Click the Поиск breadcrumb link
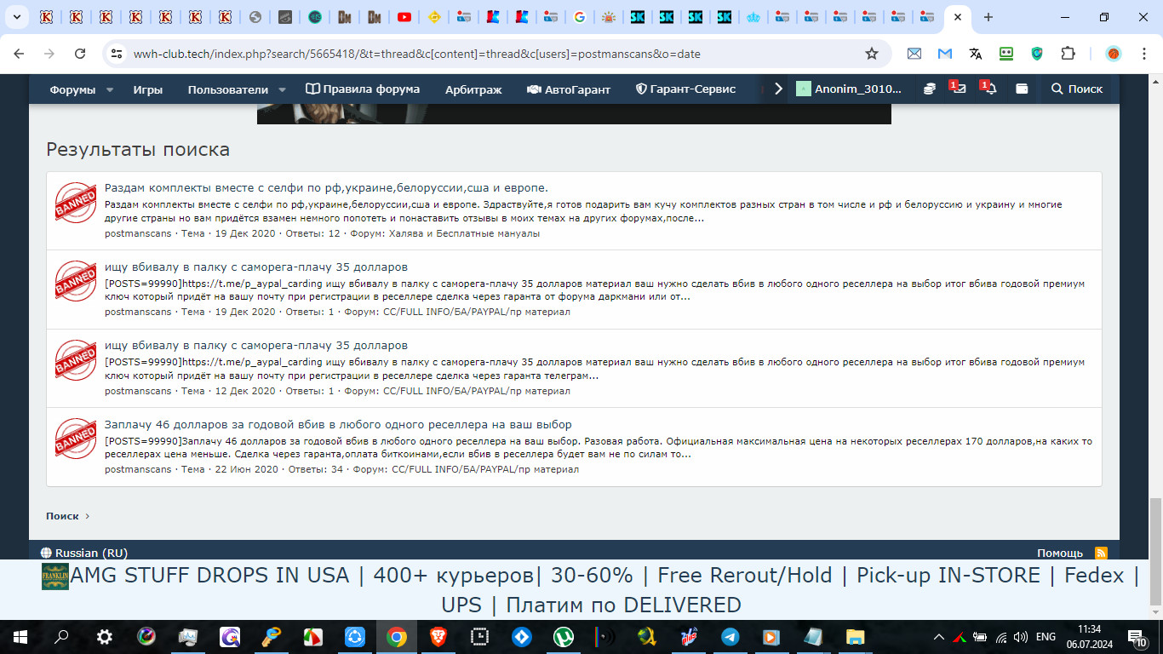Viewport: 1163px width, 654px height. pos(62,516)
